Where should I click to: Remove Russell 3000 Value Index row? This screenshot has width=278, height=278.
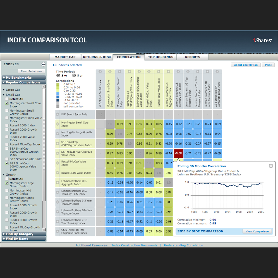(57, 173)
